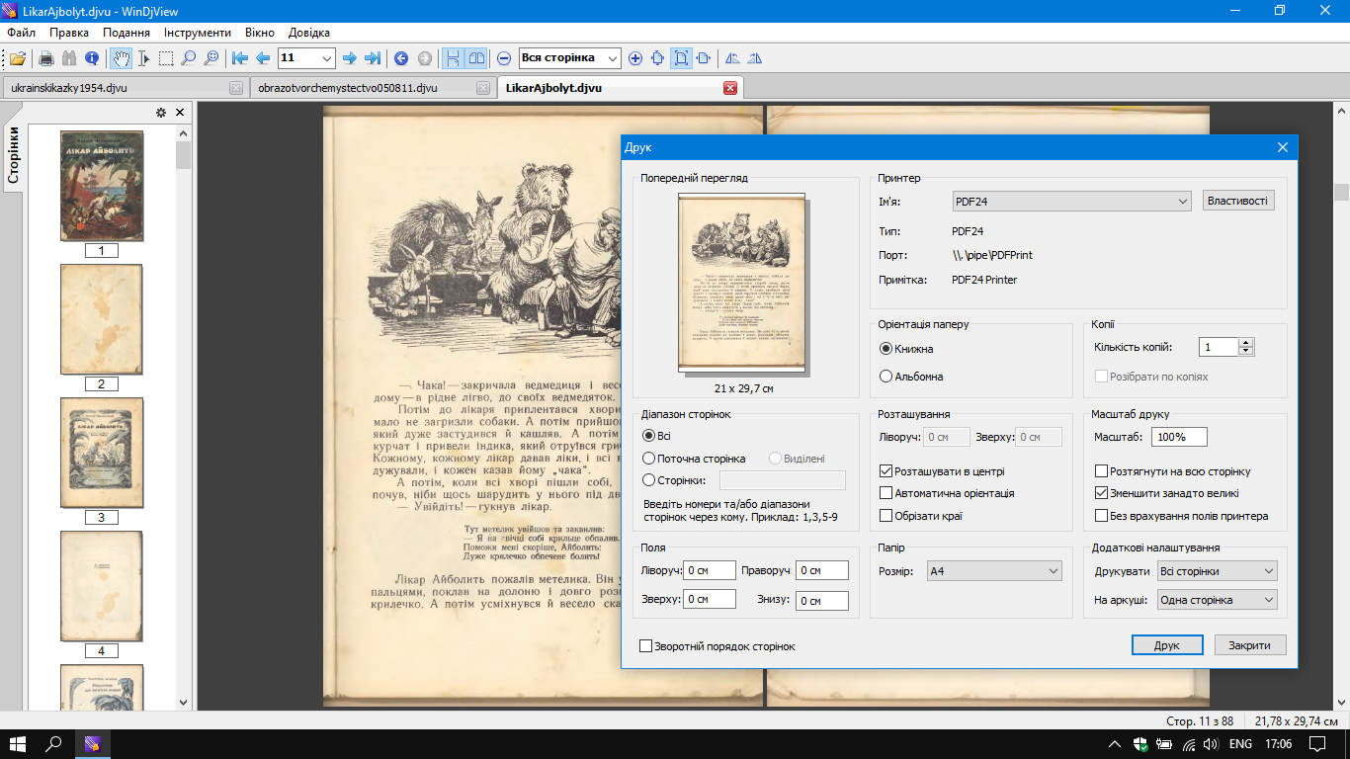
Task: Click the 'Праворуч' margin input field
Action: (822, 570)
